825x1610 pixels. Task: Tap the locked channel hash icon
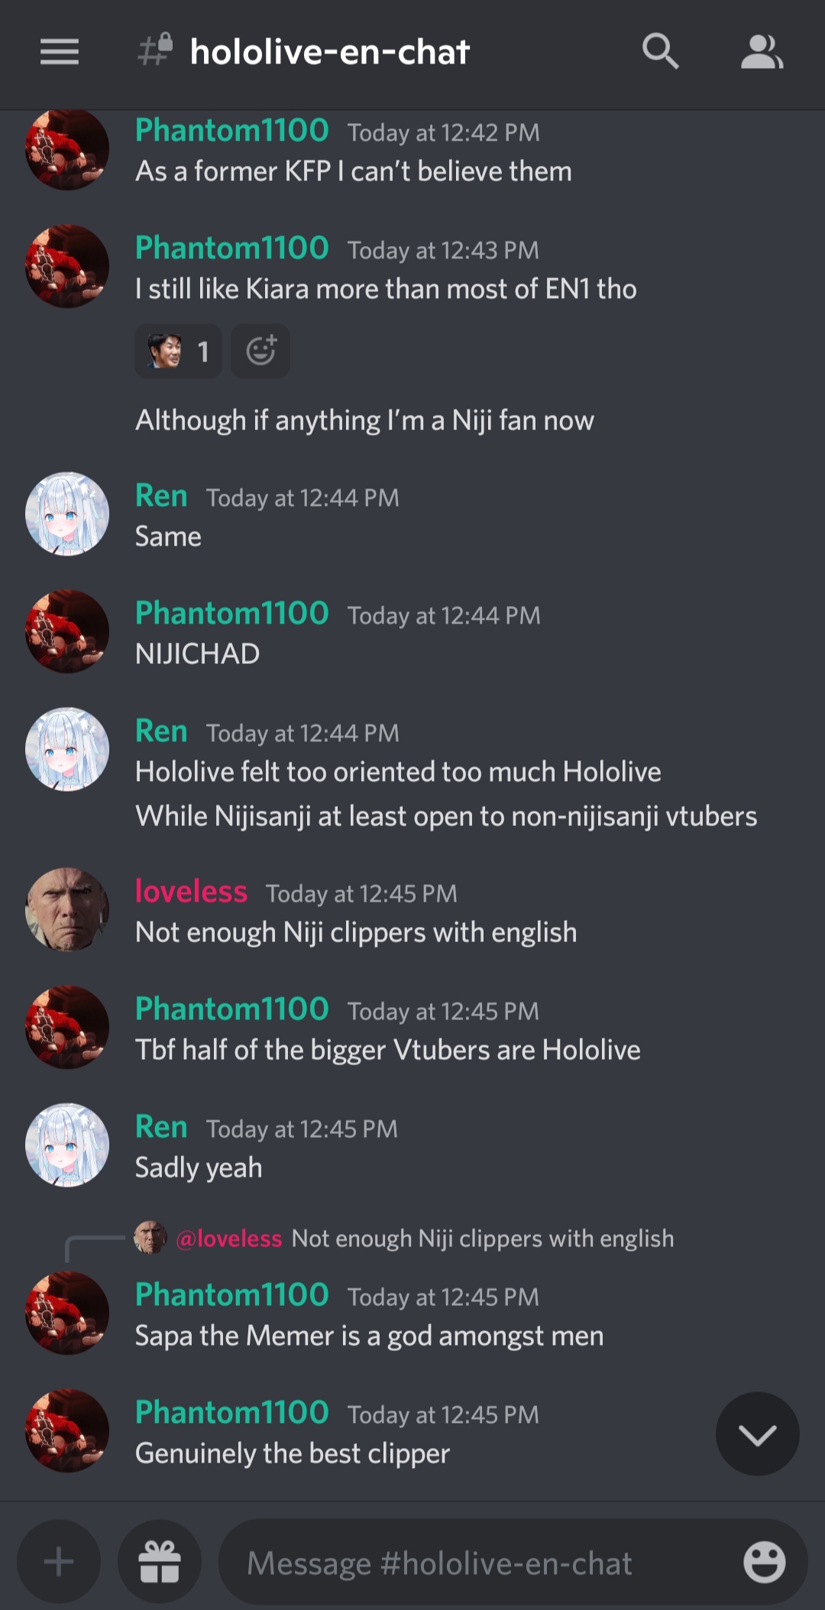pos(155,51)
